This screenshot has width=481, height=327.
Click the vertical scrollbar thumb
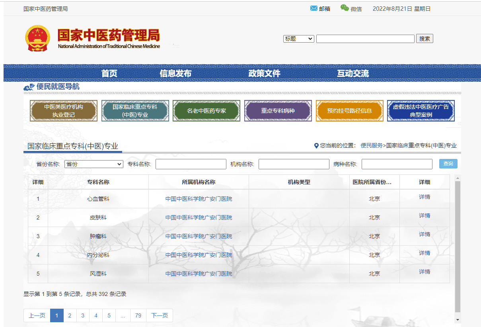pos(458,247)
